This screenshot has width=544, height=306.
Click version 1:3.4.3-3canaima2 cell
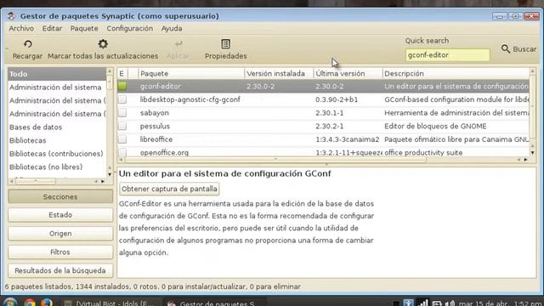[348, 139]
